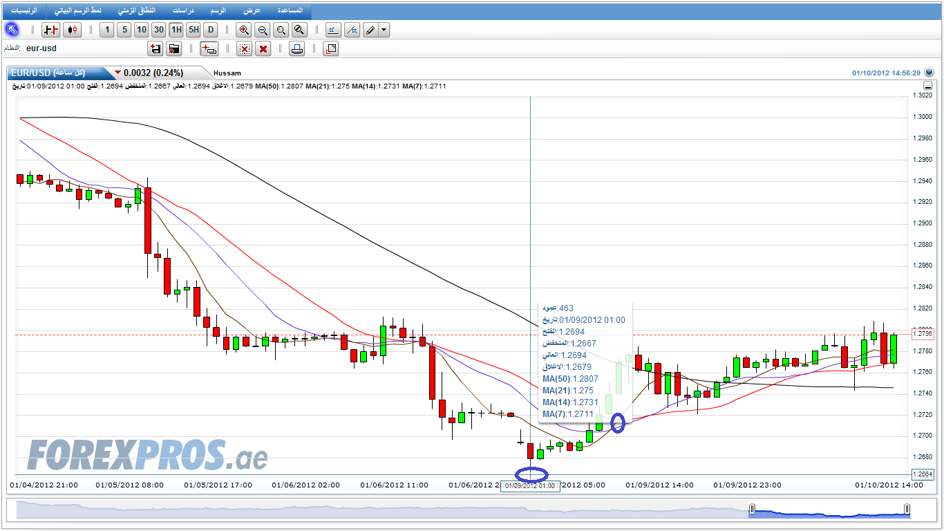Set timeframe to 30 minutes

coord(158,30)
